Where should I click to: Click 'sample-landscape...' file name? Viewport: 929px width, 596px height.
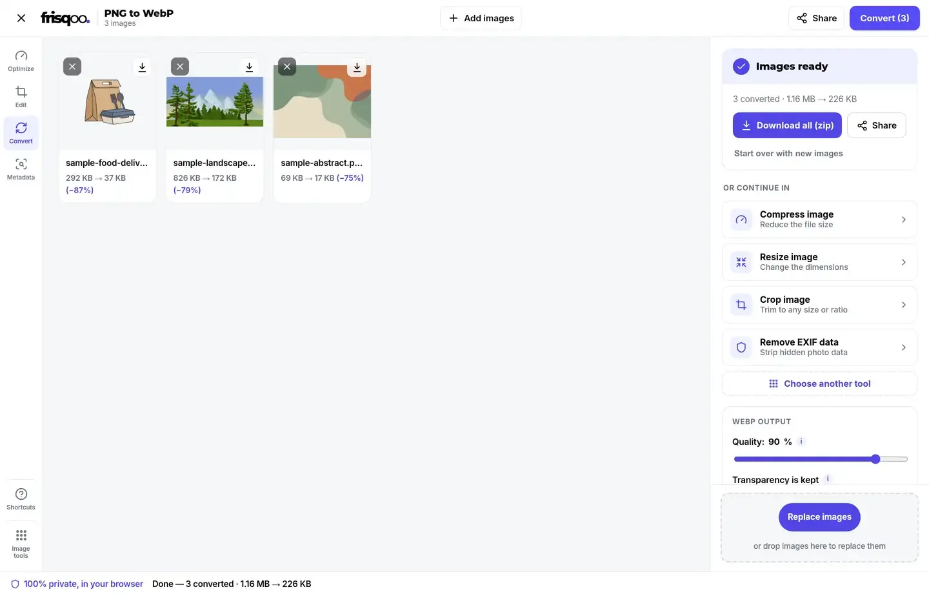click(x=214, y=163)
